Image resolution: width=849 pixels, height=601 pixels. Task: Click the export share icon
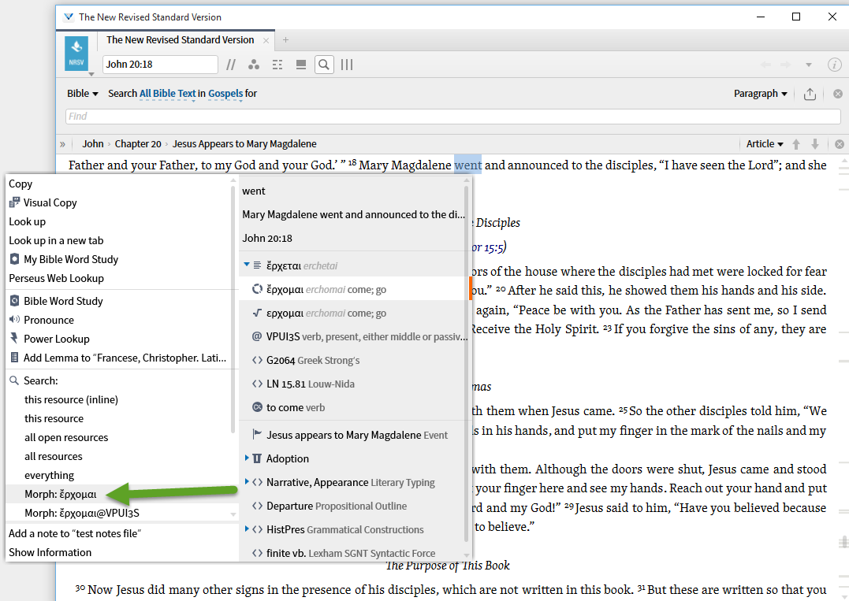810,94
